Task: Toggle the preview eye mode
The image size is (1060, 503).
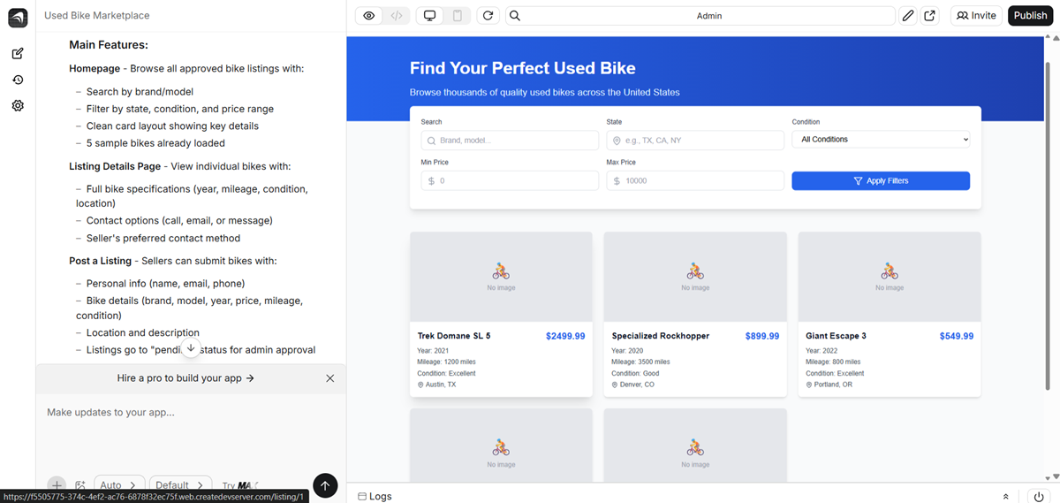Action: [369, 16]
